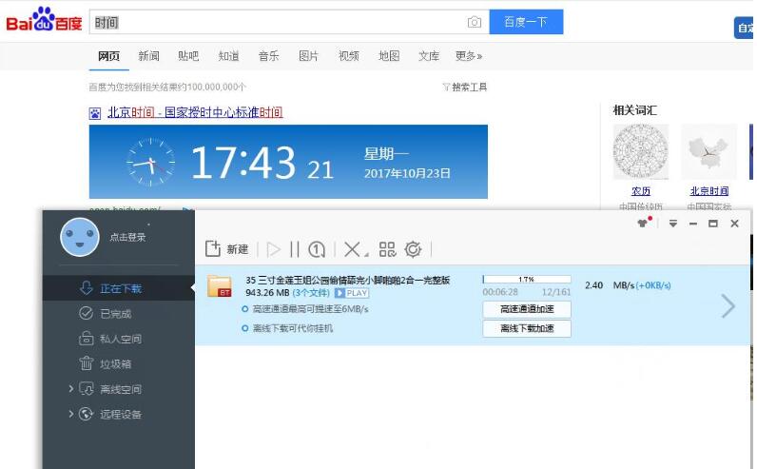This screenshot has height=469, width=757.
Task: Open the 图片 tab in Baidu
Action: [308, 56]
